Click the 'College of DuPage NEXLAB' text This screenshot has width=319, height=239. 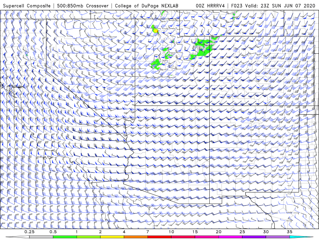tap(146, 6)
